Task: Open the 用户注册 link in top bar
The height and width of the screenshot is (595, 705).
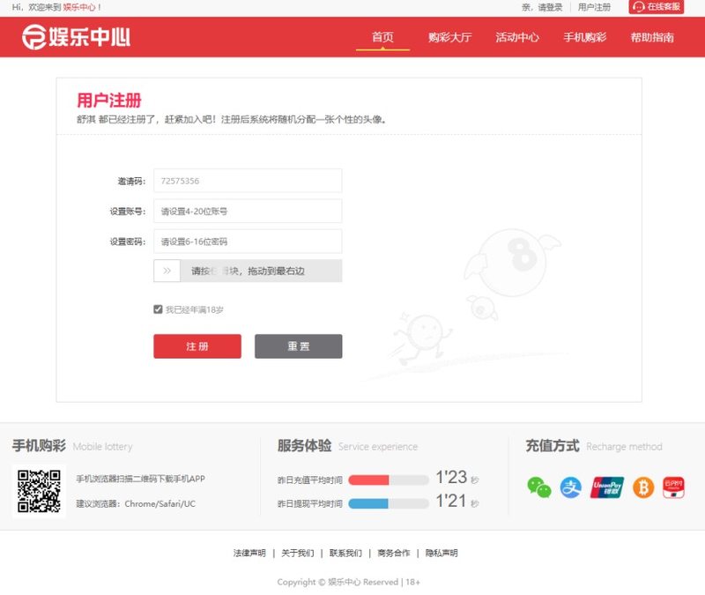Action: (594, 7)
